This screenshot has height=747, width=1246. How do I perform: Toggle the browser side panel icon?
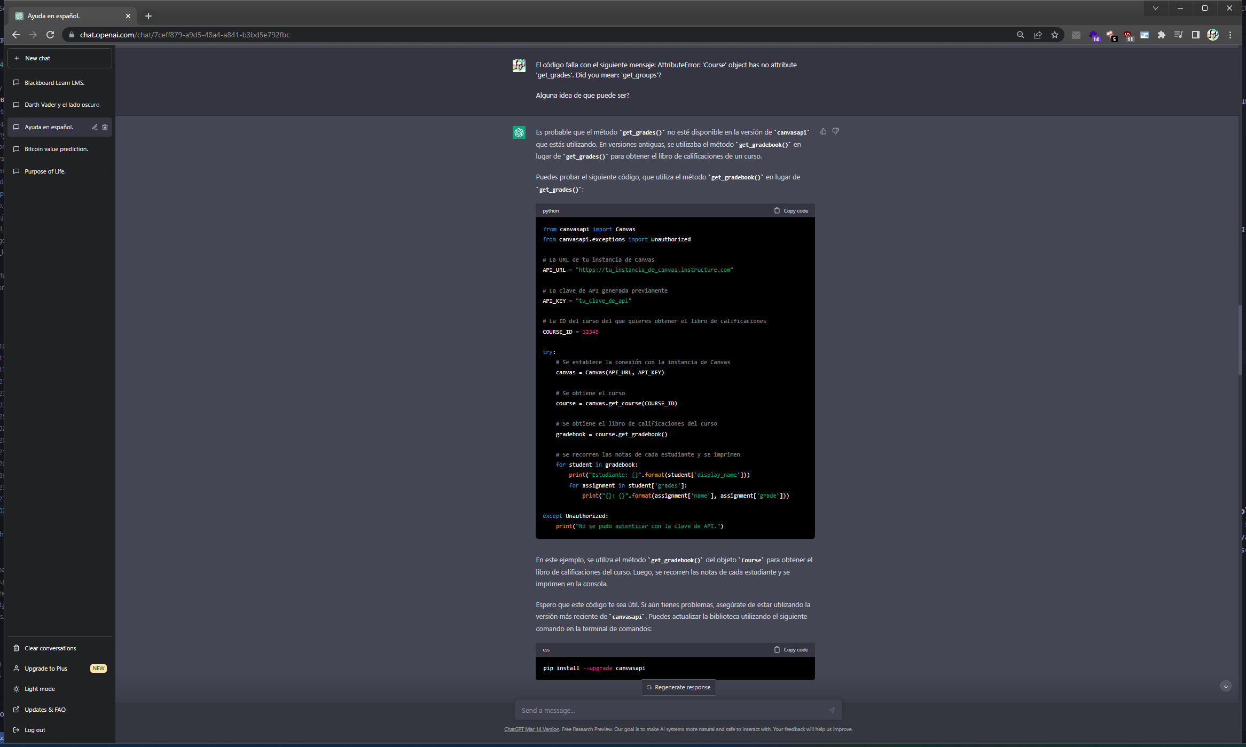click(1196, 35)
